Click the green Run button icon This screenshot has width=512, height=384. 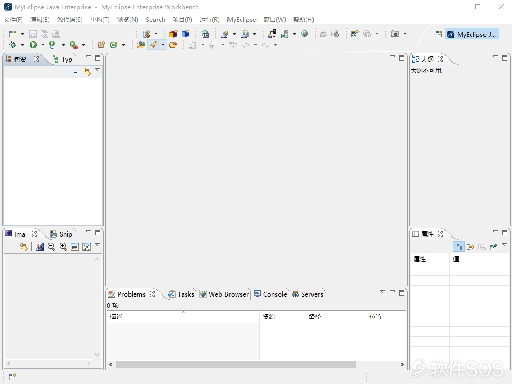click(x=33, y=45)
